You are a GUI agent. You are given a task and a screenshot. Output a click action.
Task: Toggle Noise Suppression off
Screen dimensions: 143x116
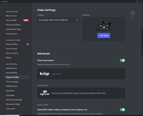(122, 60)
